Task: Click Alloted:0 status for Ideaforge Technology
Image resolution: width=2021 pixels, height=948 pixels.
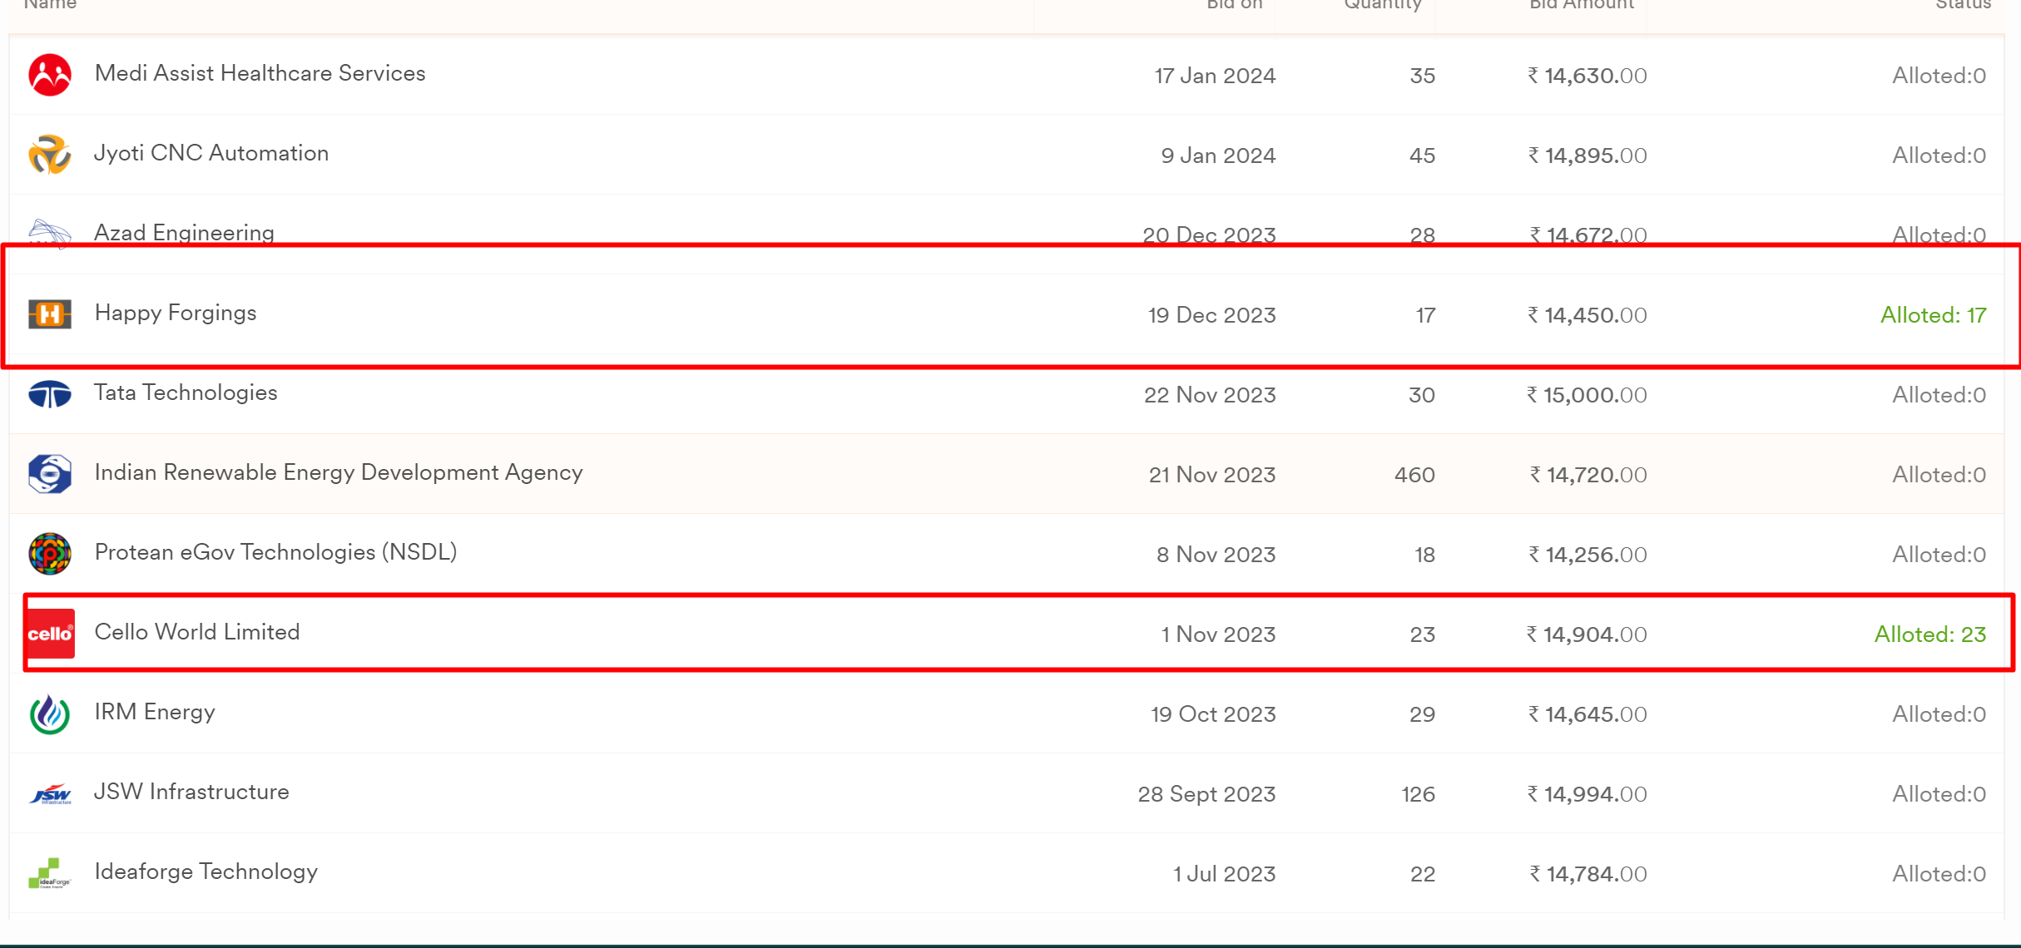Action: click(x=1939, y=874)
